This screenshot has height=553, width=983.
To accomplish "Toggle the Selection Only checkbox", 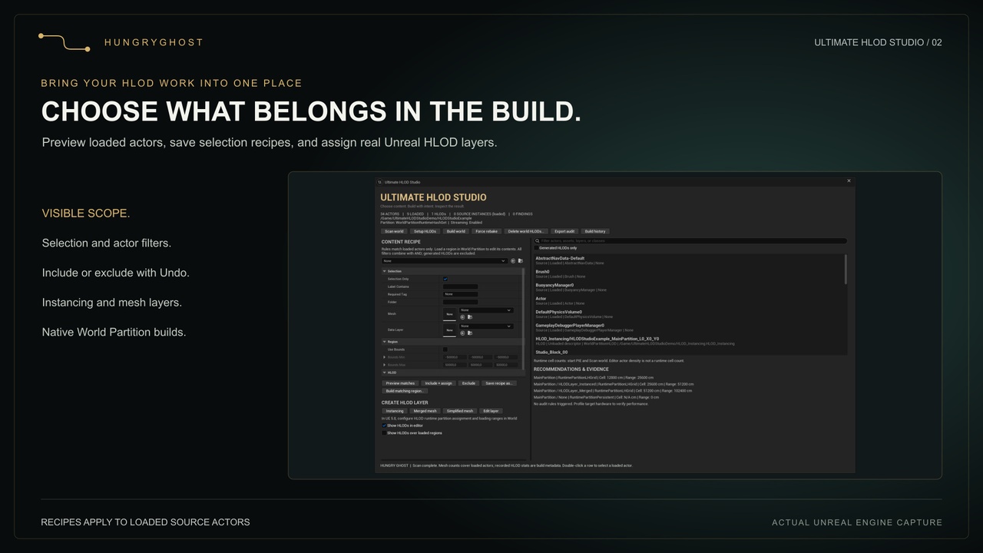I will point(445,279).
